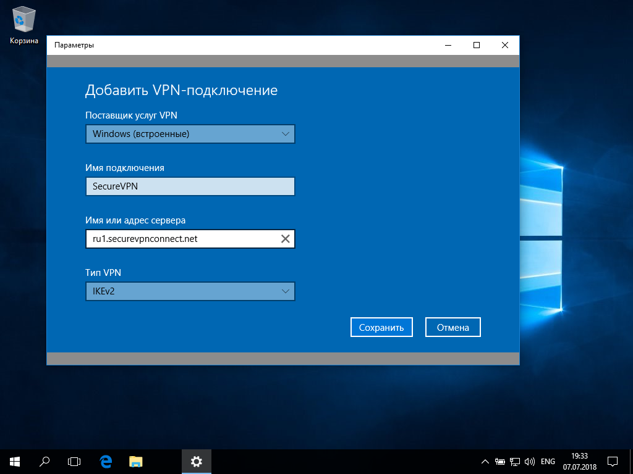Open Windows Search

click(43, 461)
